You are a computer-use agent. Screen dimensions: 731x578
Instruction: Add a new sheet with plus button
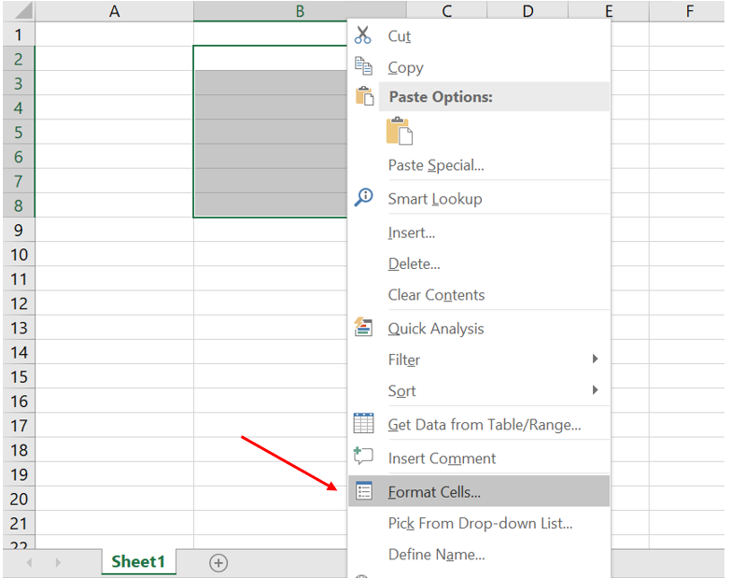point(218,562)
